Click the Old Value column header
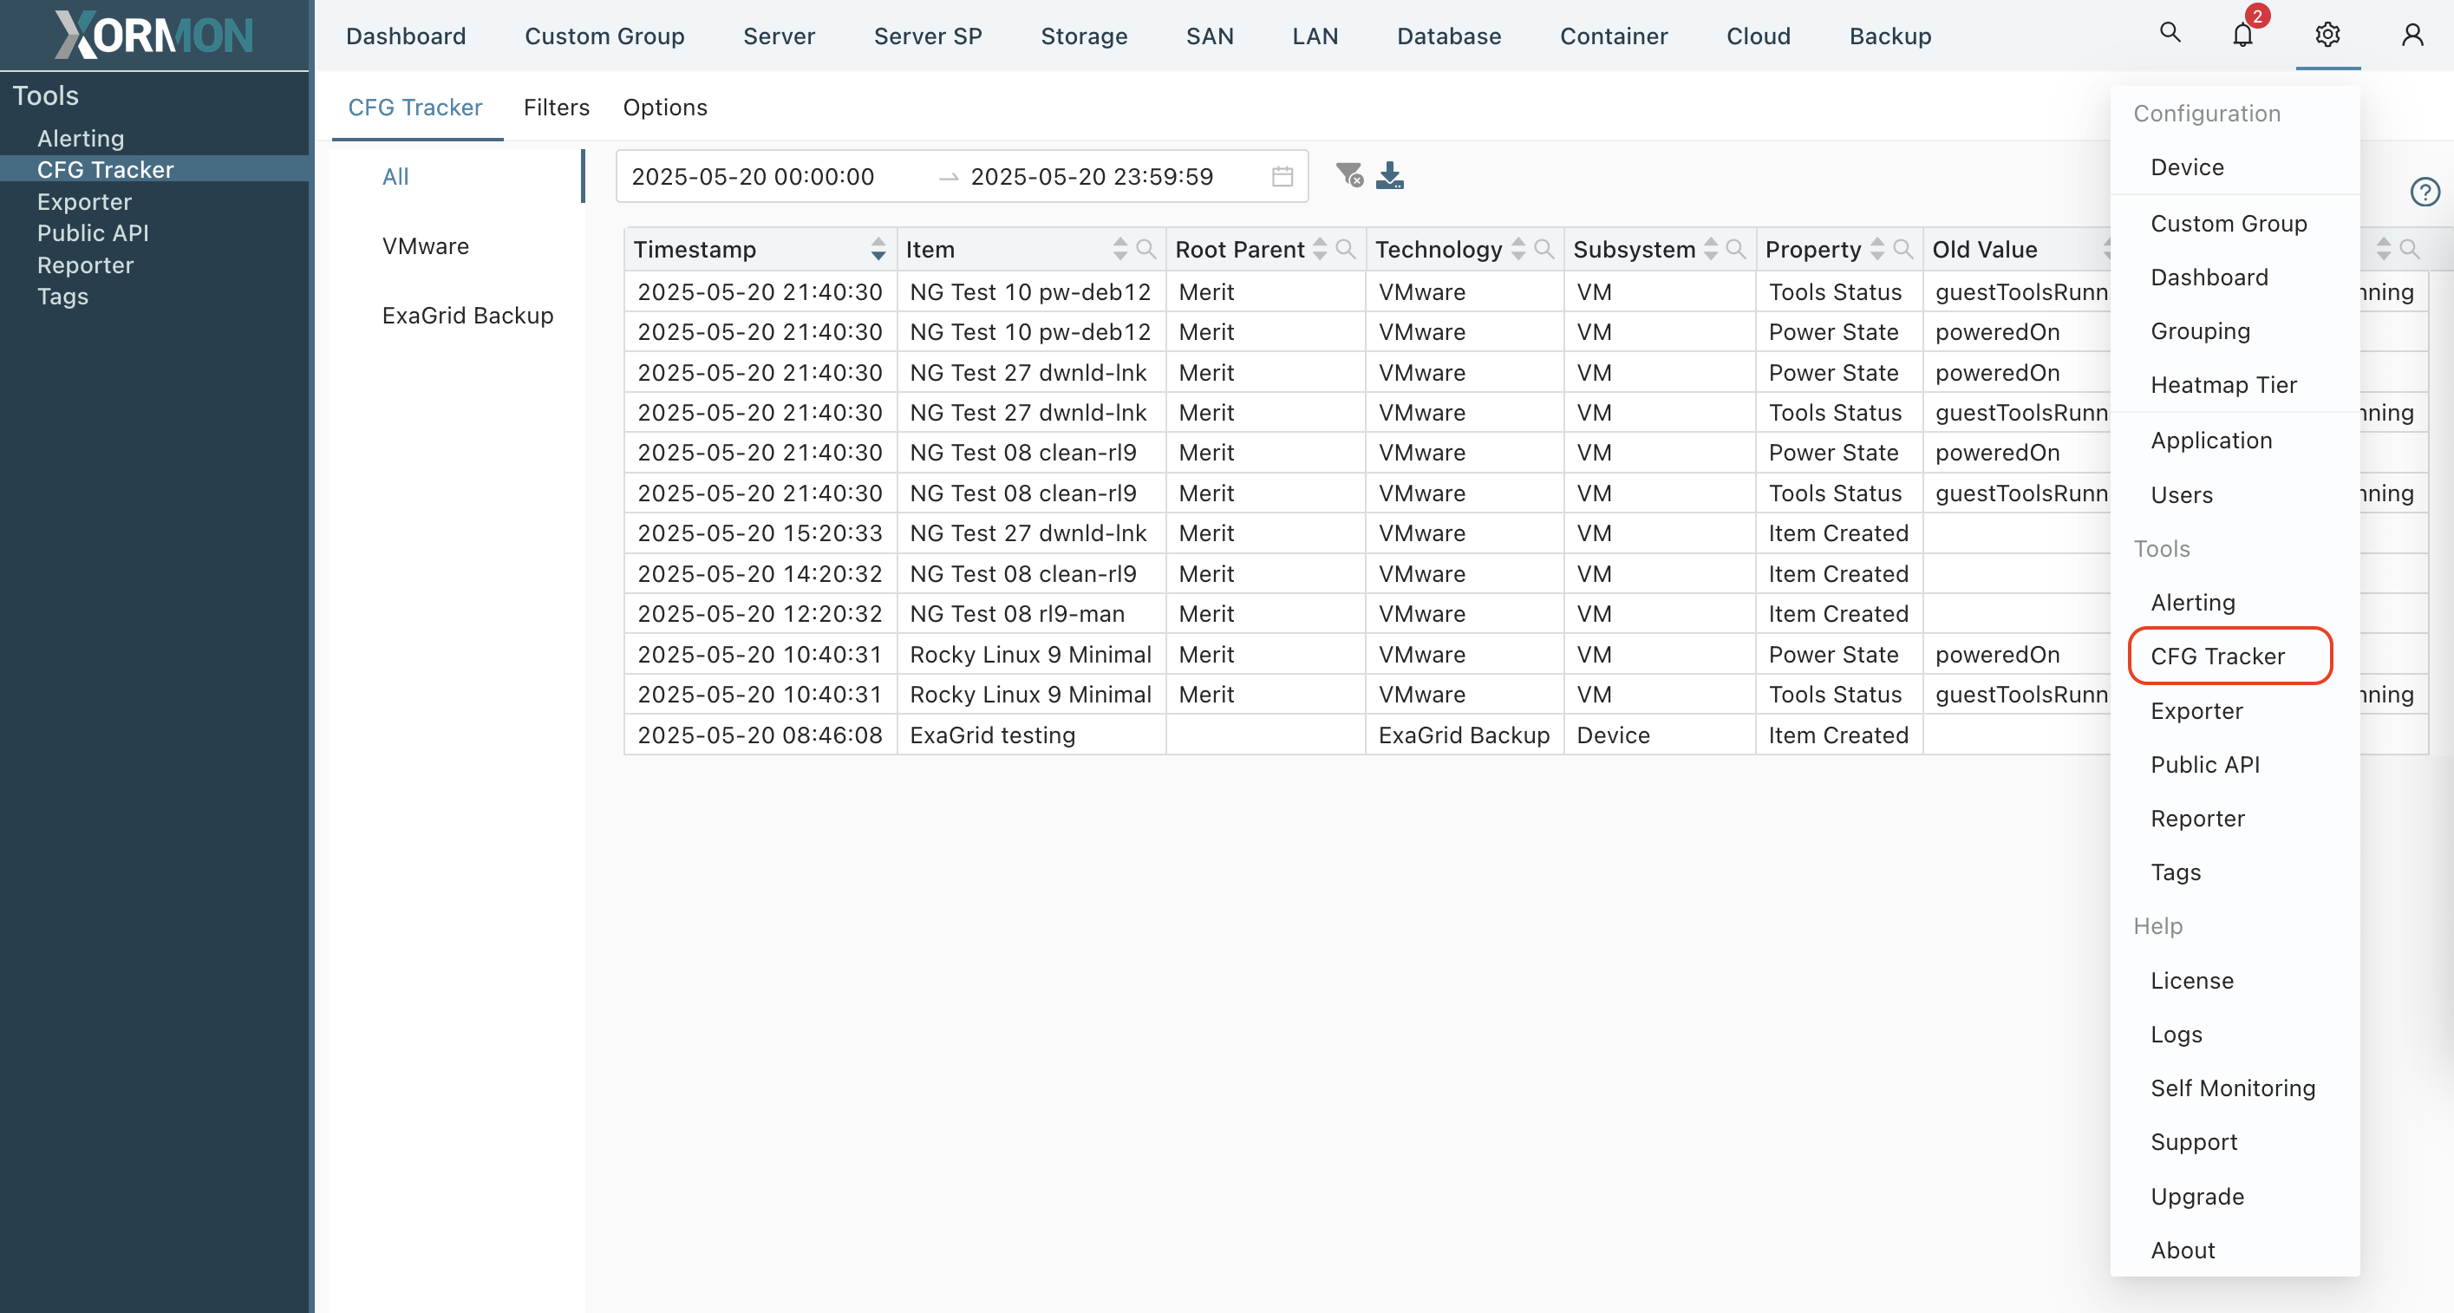The width and height of the screenshot is (2454, 1313). coord(1984,250)
